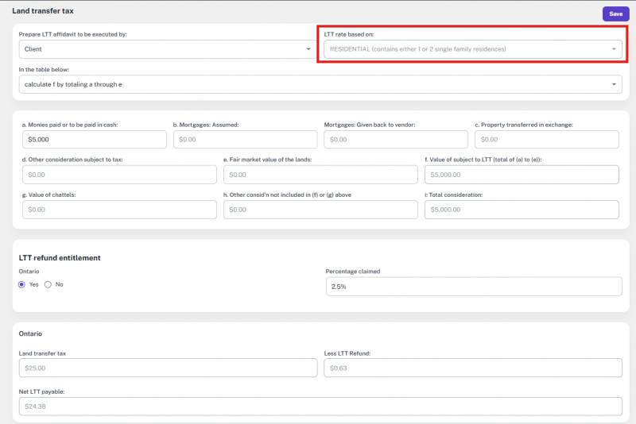This screenshot has width=636, height=424.
Task: Click the Value of subject to LTT field
Action: (x=522, y=174)
